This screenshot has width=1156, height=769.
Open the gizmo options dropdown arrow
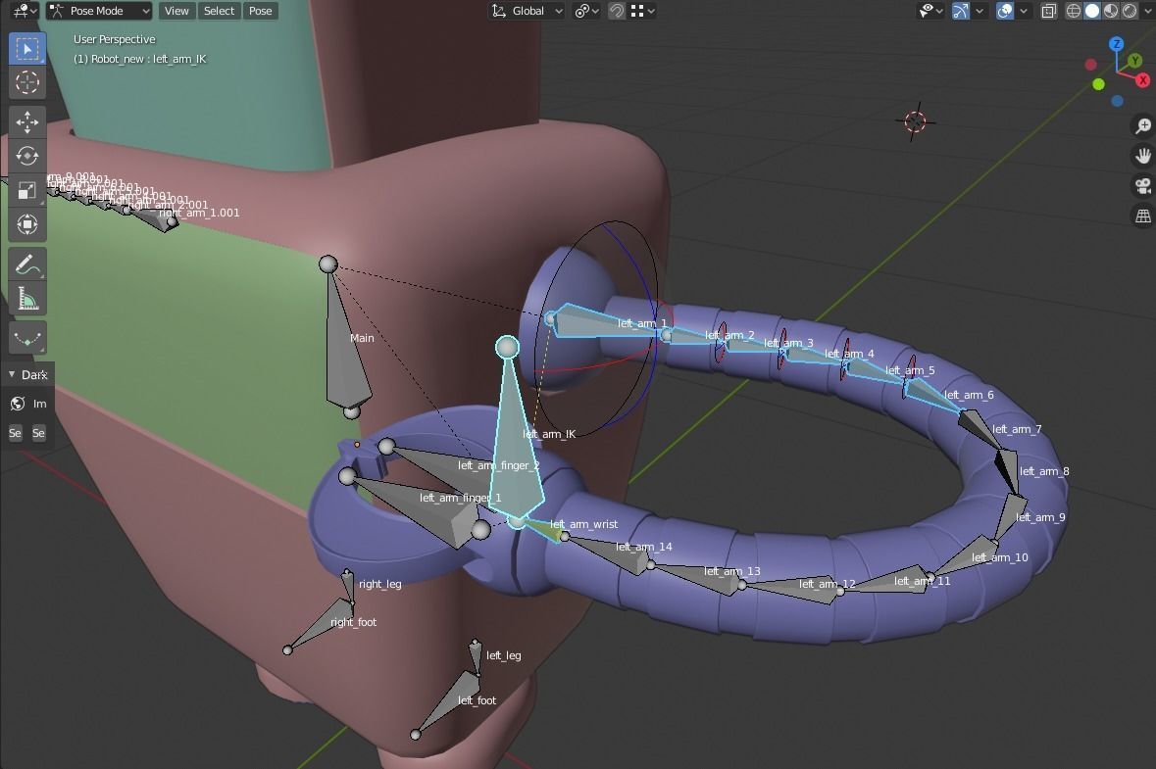(x=980, y=11)
